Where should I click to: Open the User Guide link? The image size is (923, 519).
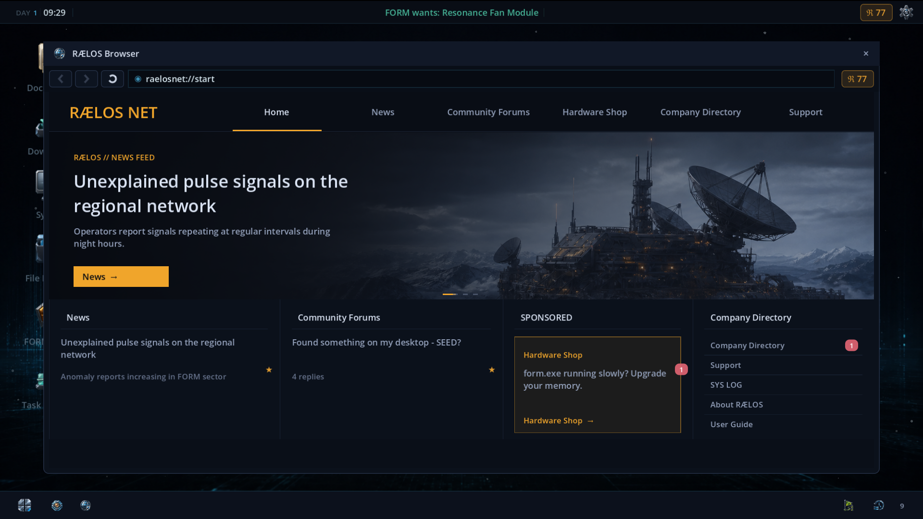[x=784, y=424]
